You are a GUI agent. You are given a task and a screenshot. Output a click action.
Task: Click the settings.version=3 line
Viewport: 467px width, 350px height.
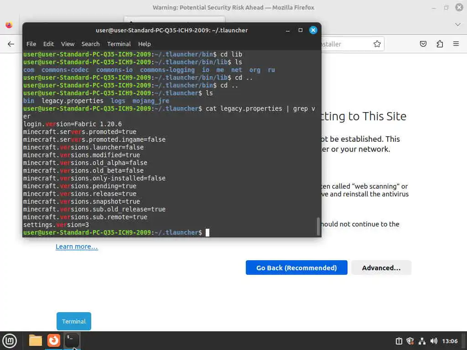click(56, 225)
